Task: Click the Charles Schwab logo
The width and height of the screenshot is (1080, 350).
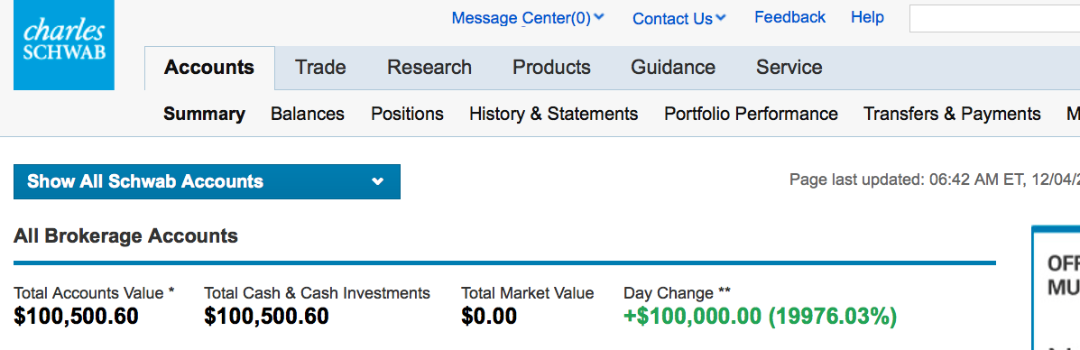Action: pyautogui.click(x=63, y=45)
